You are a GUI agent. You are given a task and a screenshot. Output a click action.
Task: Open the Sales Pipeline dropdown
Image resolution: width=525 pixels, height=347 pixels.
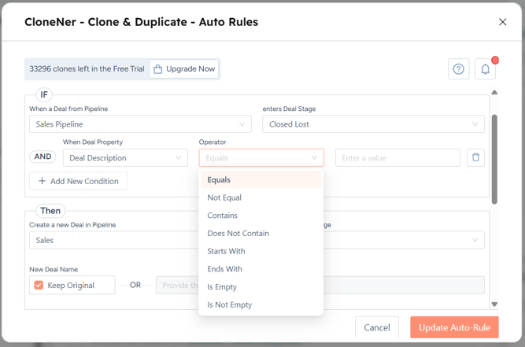coord(140,124)
